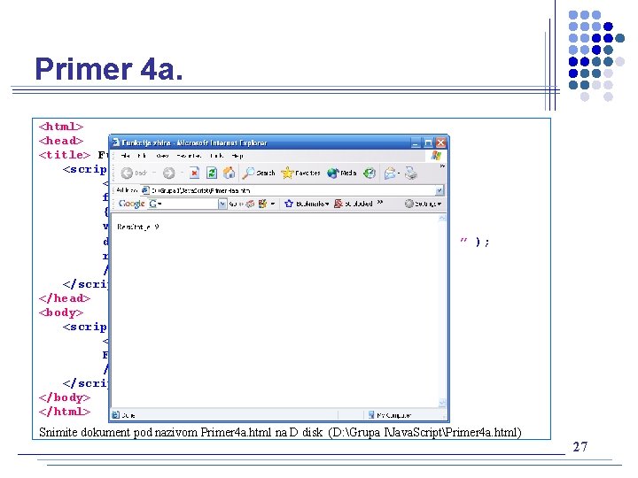The width and height of the screenshot is (638, 478).
Task: Open the Edit menu in IE
Action: pos(142,156)
